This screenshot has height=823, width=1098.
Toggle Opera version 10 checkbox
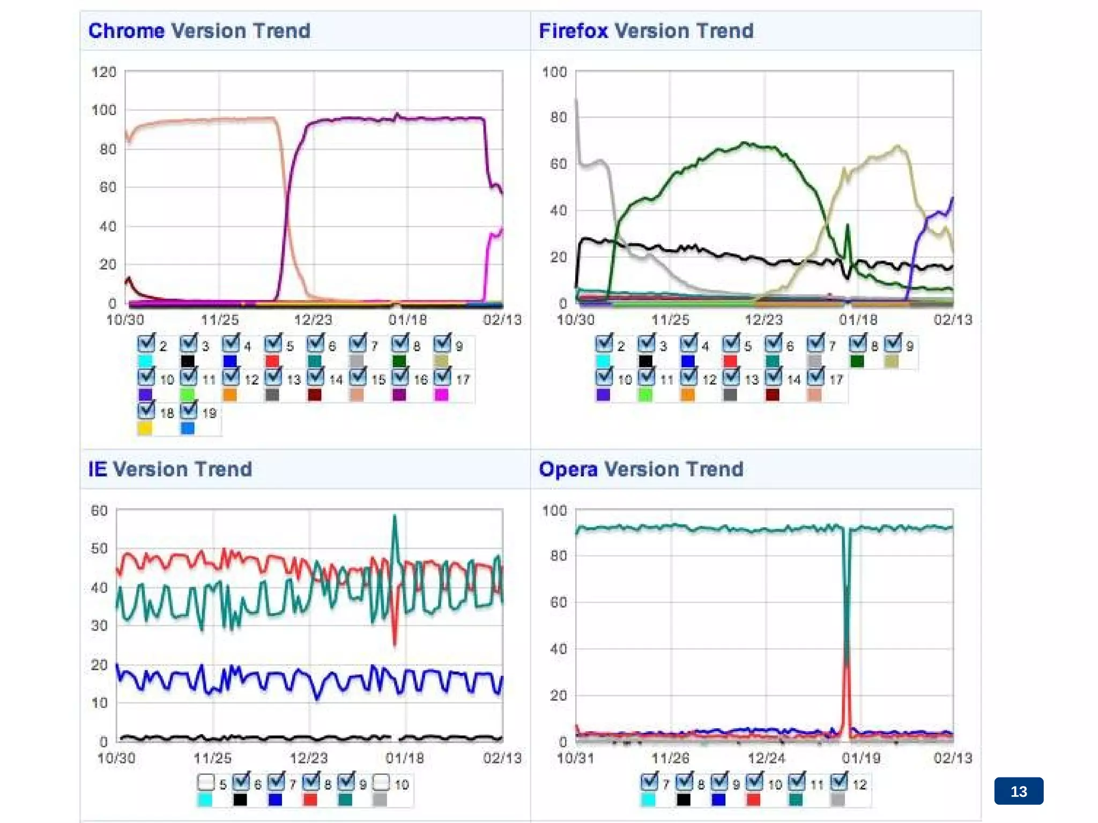754,782
